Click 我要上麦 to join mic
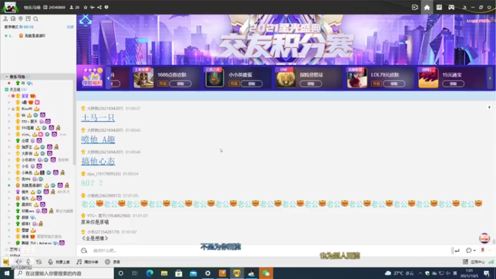Image resolution: width=496 pixels, height=279 pixels. tap(59, 262)
